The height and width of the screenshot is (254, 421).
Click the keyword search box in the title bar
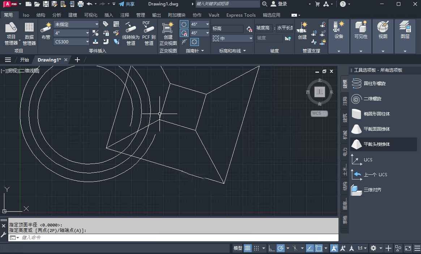[x=227, y=4]
